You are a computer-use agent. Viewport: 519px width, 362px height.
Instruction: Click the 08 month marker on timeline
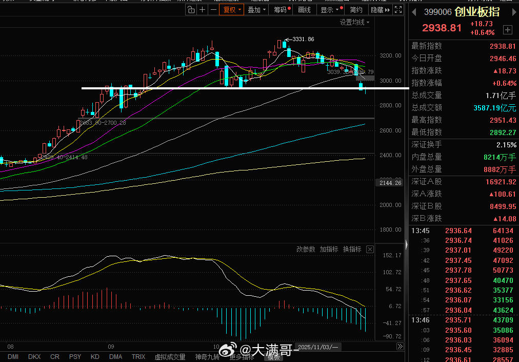tap(10, 347)
